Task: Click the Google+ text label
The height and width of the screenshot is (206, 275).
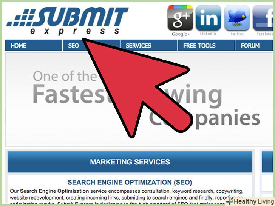Action: click(181, 34)
